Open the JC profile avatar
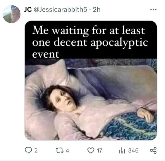 12,14
